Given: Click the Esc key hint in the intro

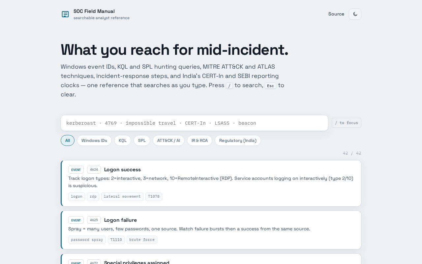Looking at the screenshot, I should [x=270, y=86].
